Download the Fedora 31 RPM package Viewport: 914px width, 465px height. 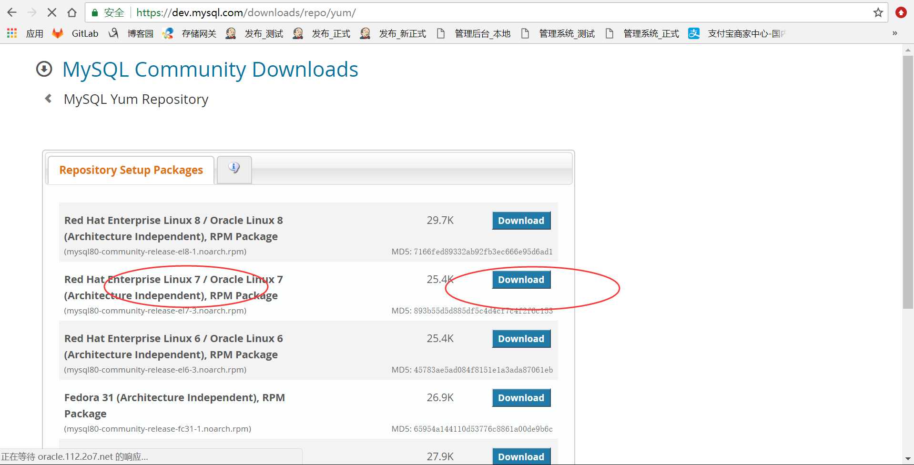(521, 398)
